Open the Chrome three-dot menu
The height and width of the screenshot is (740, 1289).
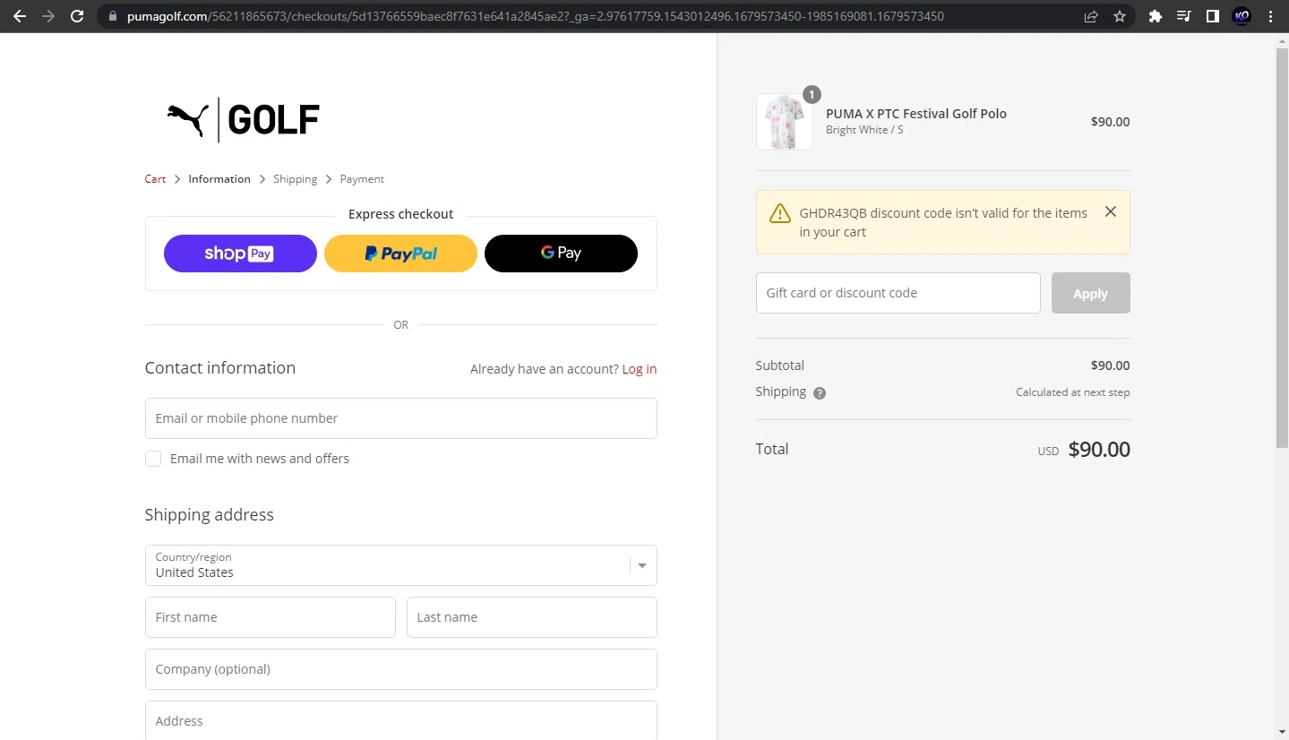1270,16
